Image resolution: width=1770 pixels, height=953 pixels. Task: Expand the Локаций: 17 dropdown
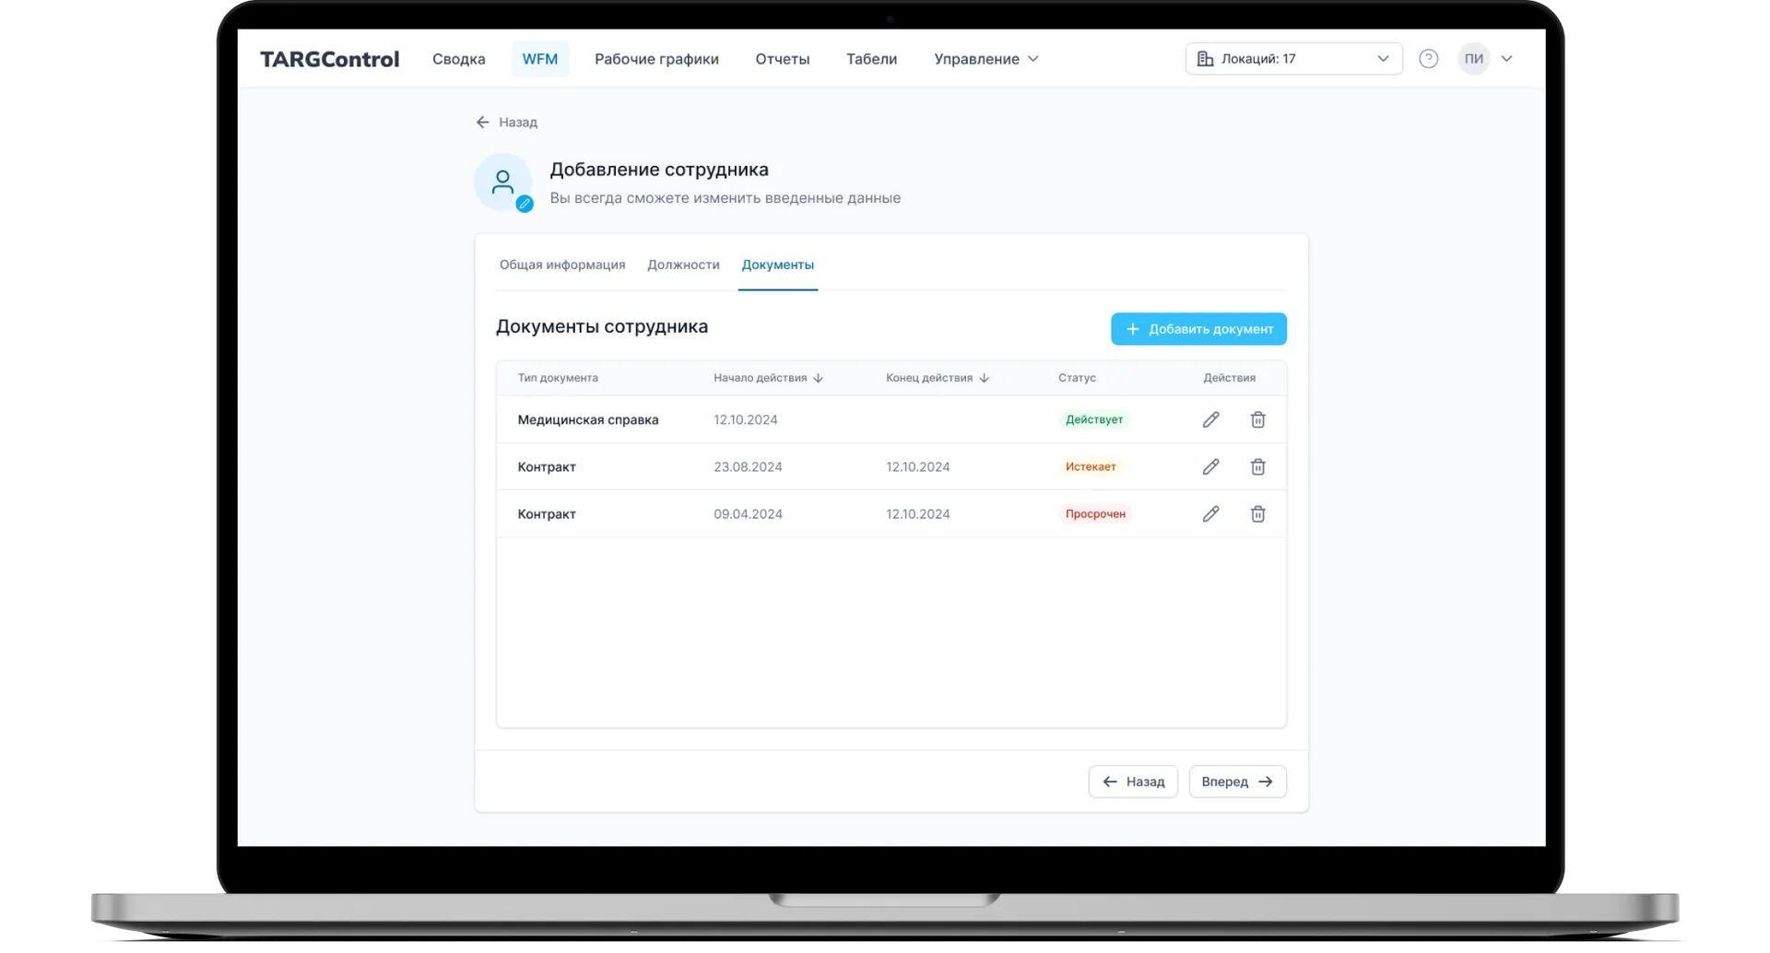pos(1293,59)
